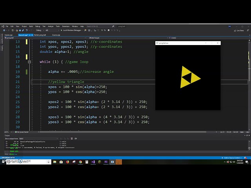Open the Build menu
Viewport: 251px width, 188px height.
click(31, 26)
